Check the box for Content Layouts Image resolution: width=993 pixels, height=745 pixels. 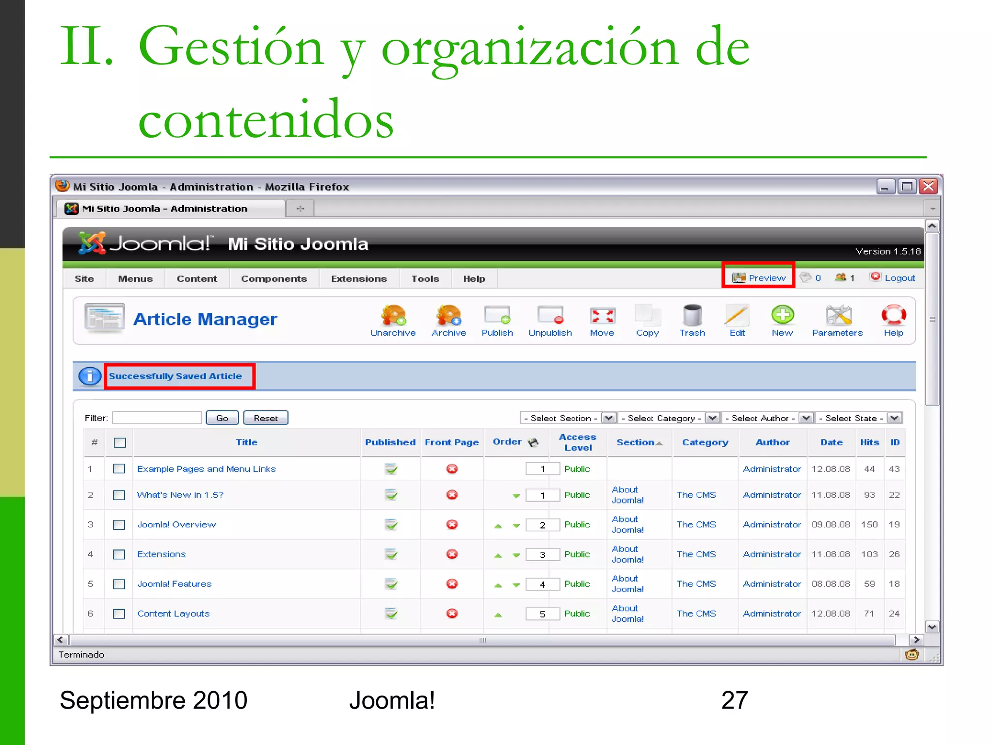[x=119, y=614]
